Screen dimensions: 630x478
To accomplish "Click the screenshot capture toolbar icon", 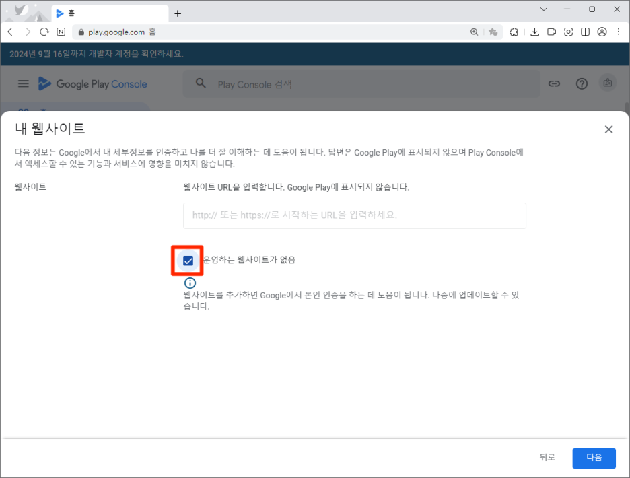I will (568, 32).
